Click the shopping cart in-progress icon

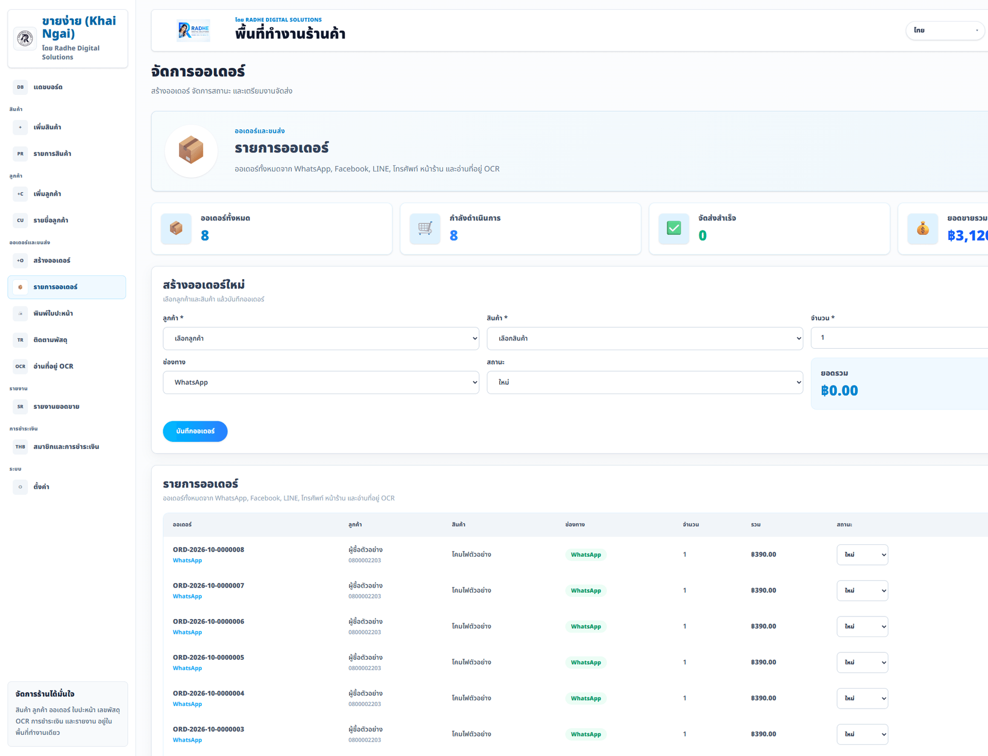(425, 228)
